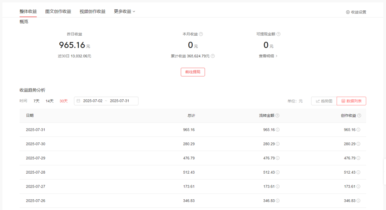Click help icon in 创作收益 column header
This screenshot has width=386, height=210.
pos(359,116)
